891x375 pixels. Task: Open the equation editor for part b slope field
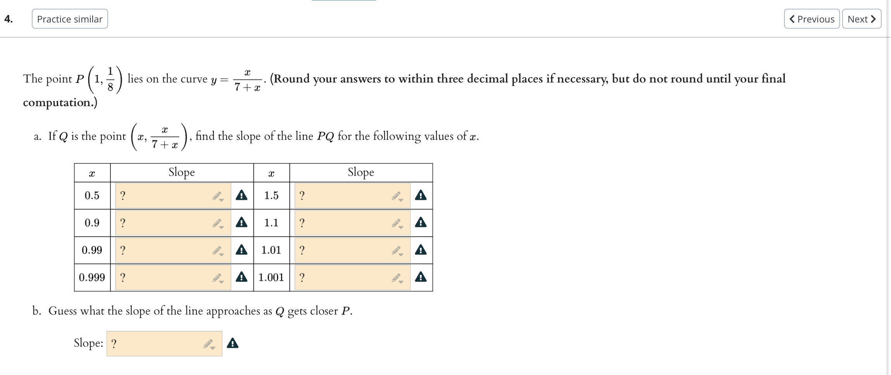(x=207, y=343)
